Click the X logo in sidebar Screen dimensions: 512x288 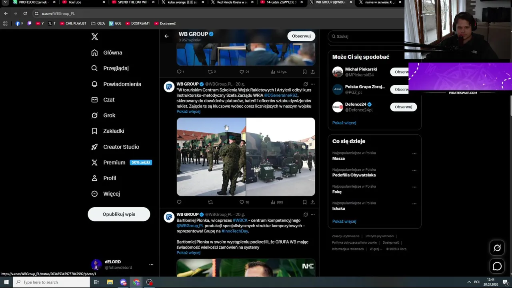94,37
